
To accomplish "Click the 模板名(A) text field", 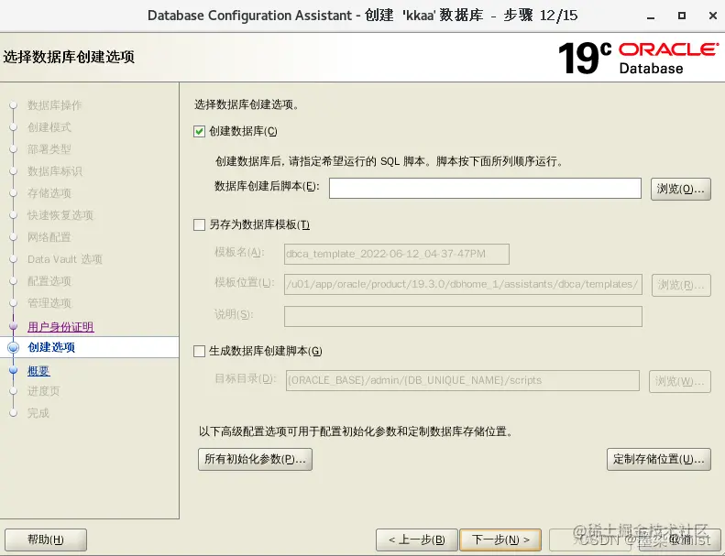I will click(x=397, y=255).
